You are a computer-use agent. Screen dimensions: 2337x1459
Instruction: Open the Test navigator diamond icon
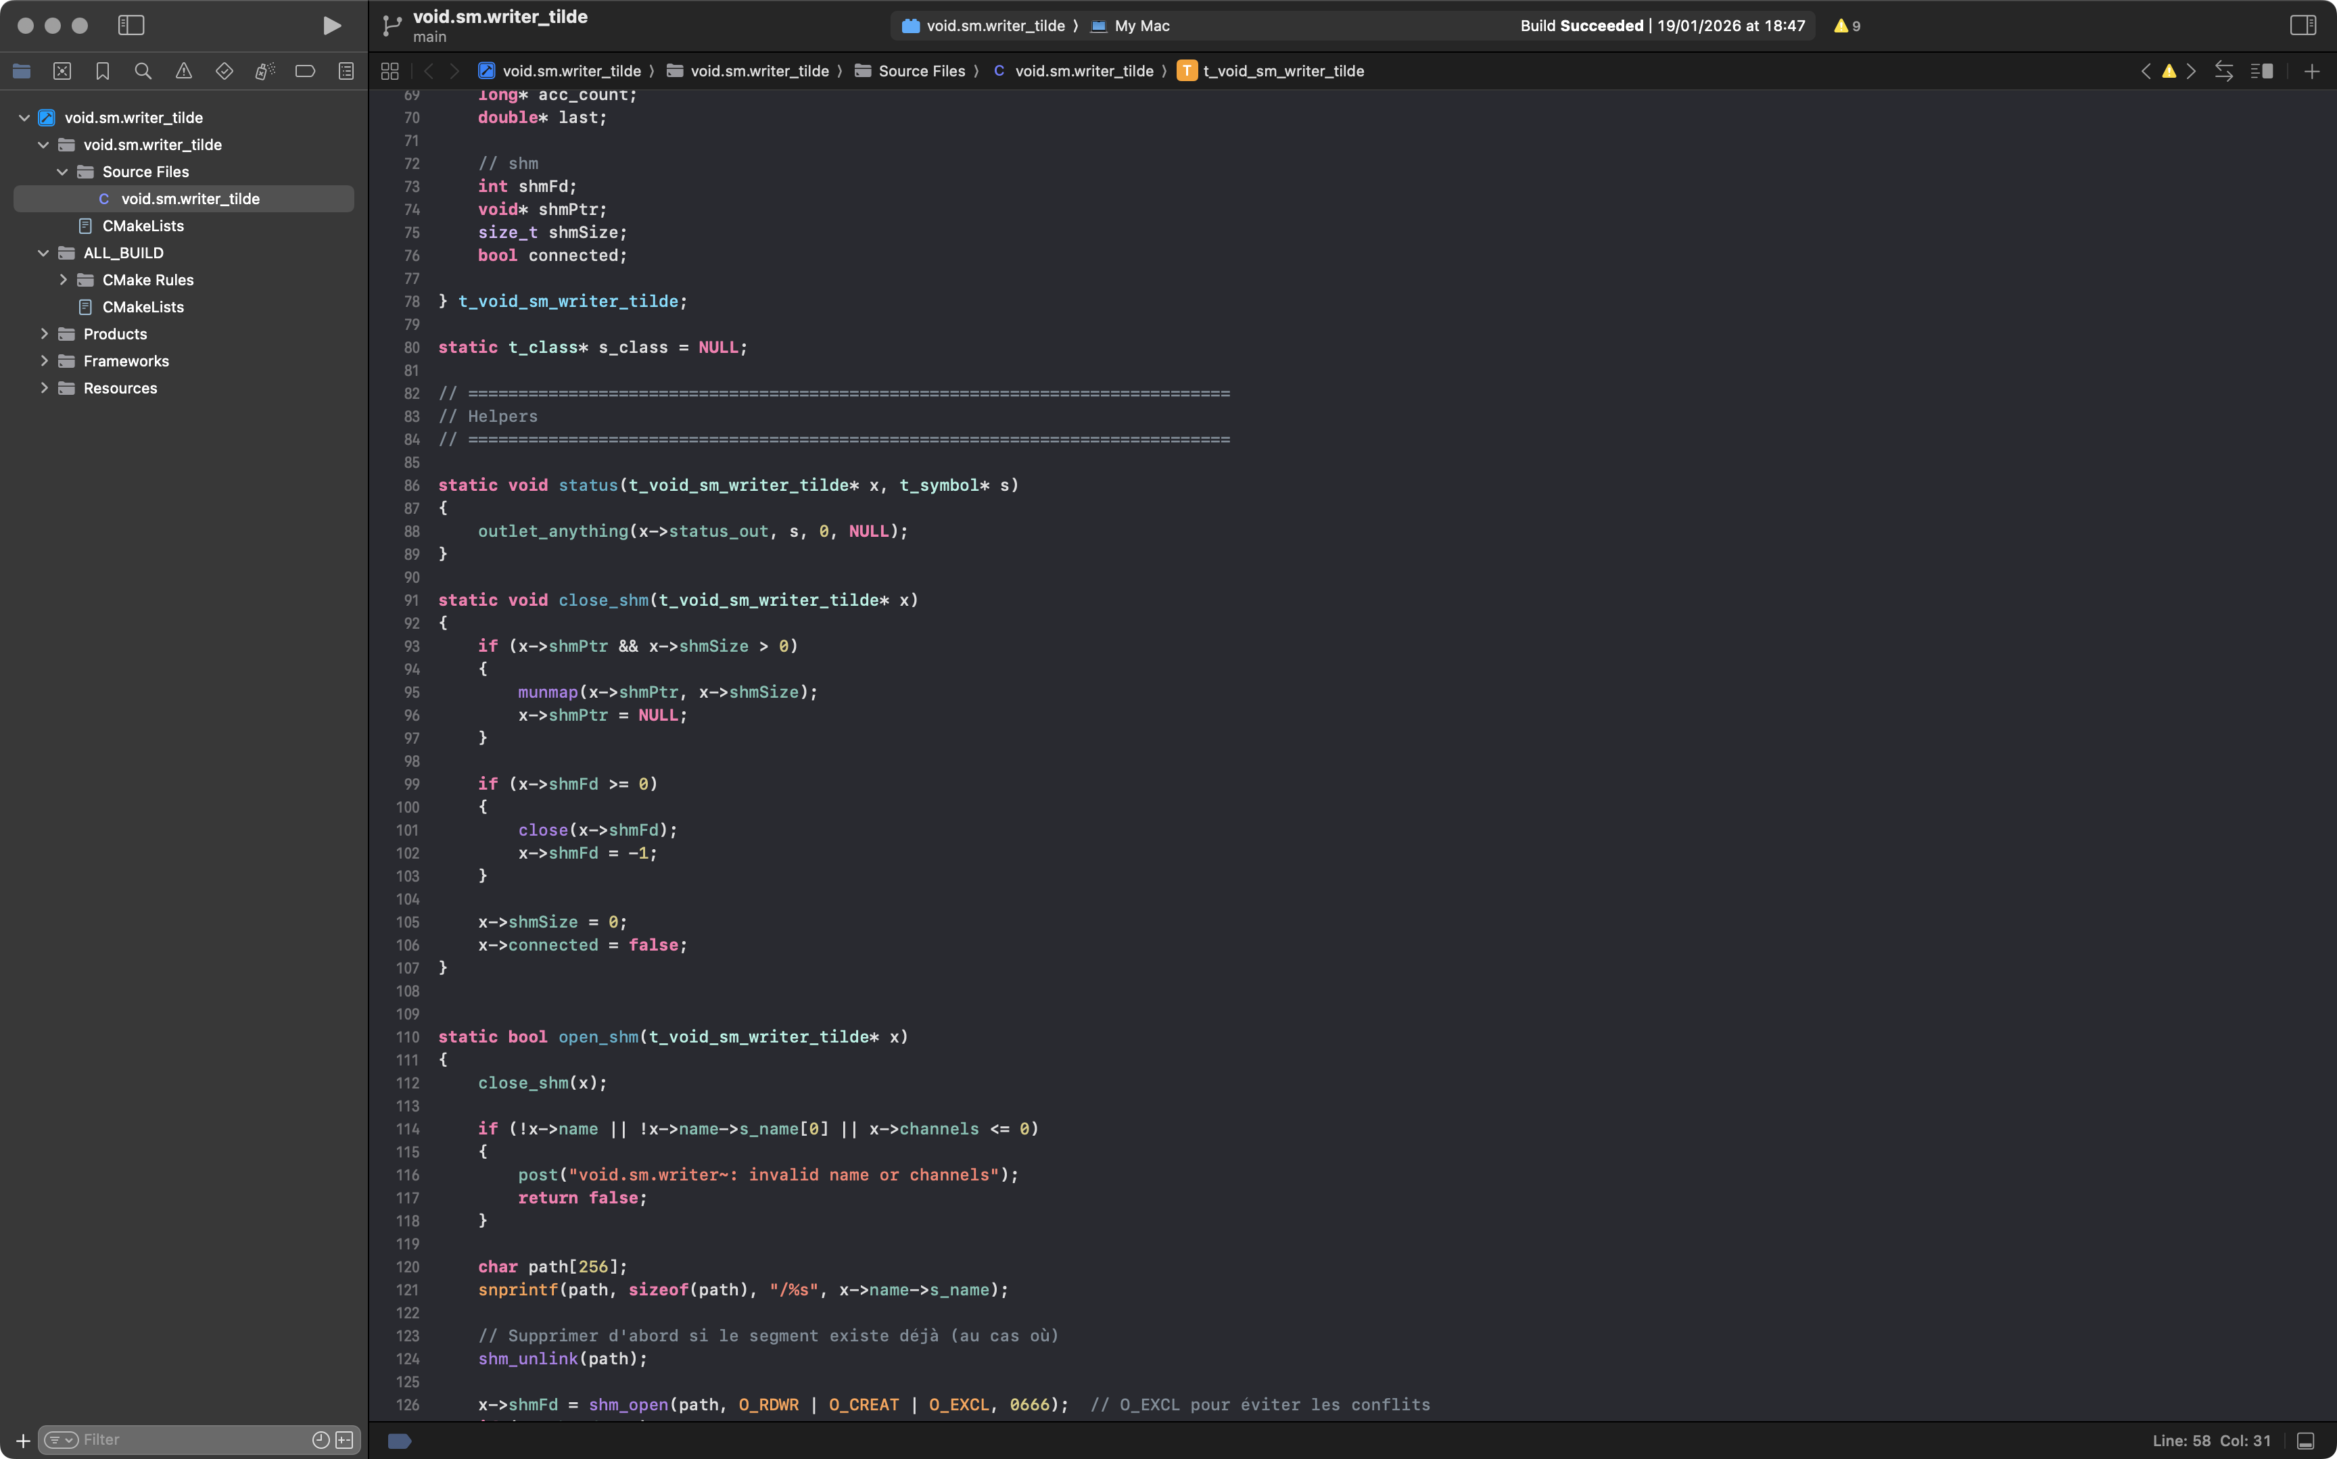tap(224, 72)
